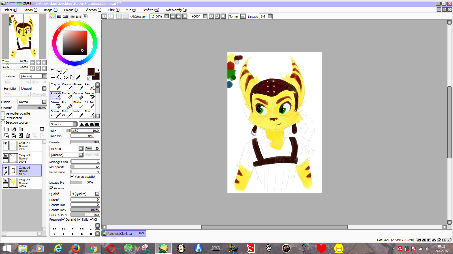Select the rotate view tool
The image size is (453, 254).
pyautogui.click(x=65, y=77)
